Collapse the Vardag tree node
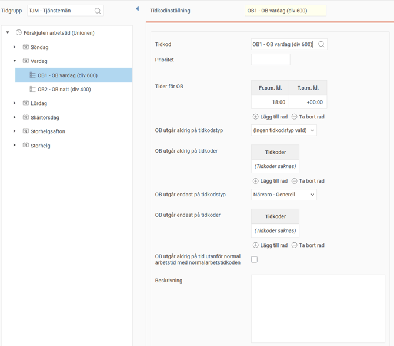The image size is (394, 346). pyautogui.click(x=15, y=61)
